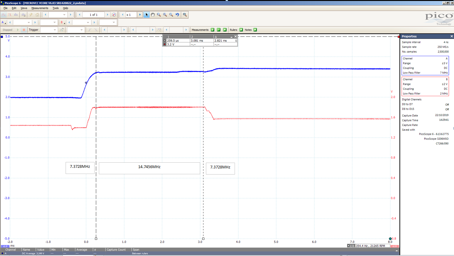Open the Channel A range dropdown

pos(23,22)
